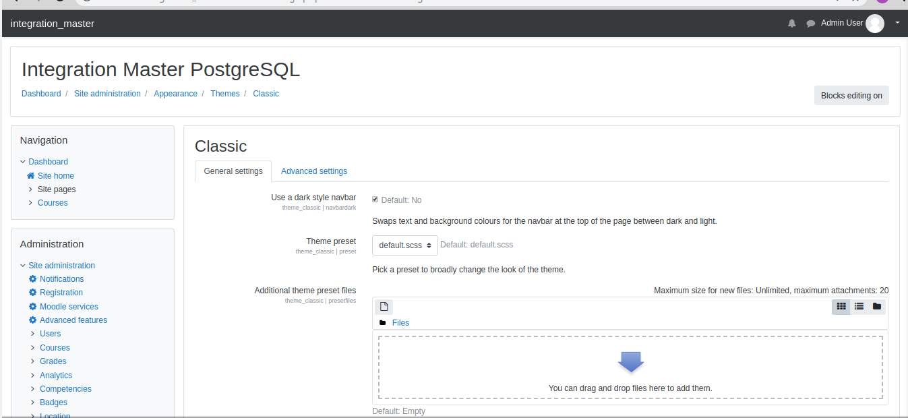Click the Use a dark style navbar label
908x418 pixels.
coord(313,198)
